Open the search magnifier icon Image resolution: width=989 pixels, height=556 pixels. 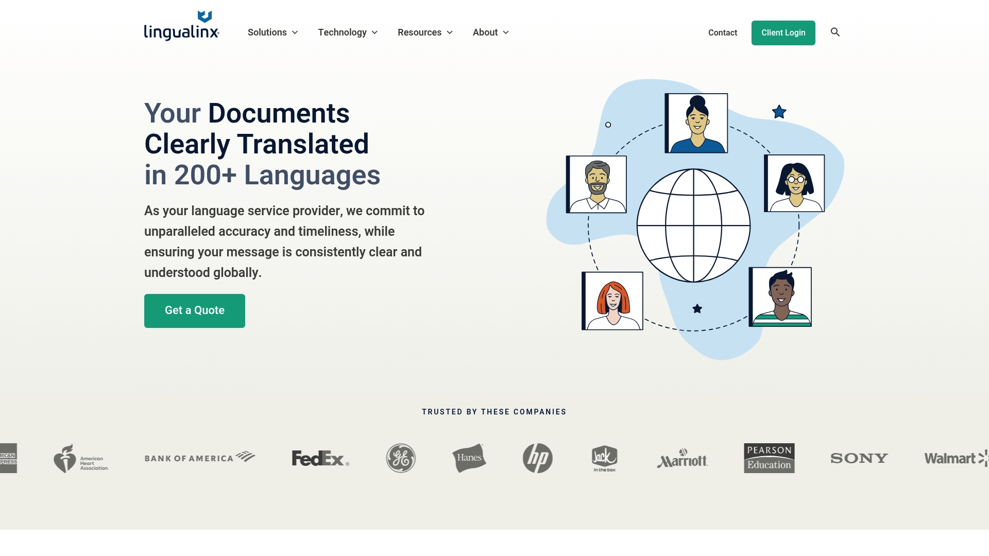pyautogui.click(x=835, y=32)
